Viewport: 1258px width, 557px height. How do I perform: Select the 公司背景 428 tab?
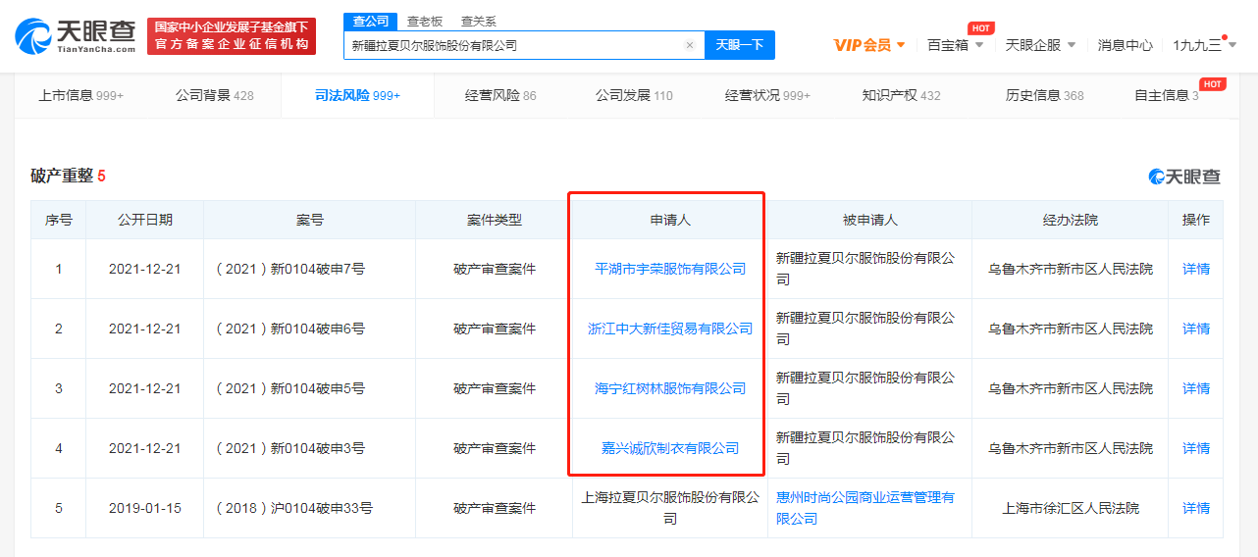(x=215, y=95)
